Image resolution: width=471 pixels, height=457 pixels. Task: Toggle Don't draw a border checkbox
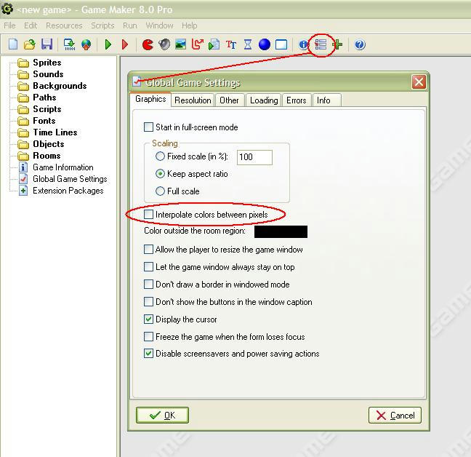coord(149,285)
